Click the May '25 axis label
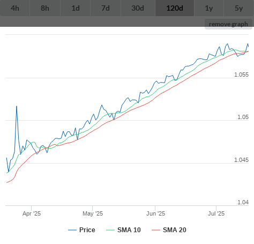The height and width of the screenshot is (244, 254). click(x=93, y=213)
